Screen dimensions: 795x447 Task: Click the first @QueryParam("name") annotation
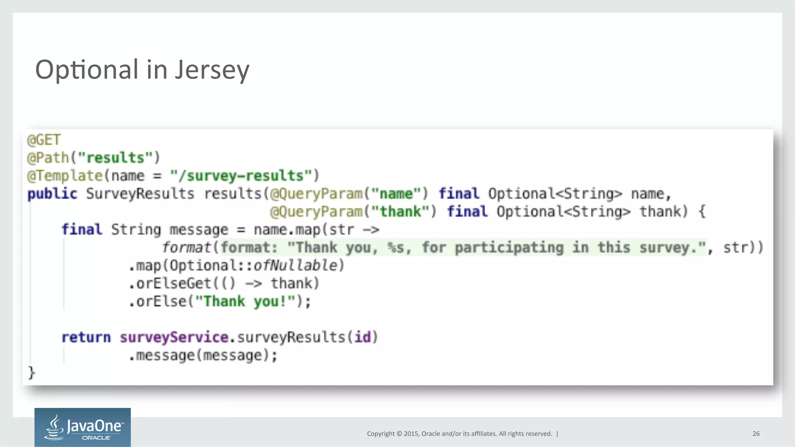349,193
